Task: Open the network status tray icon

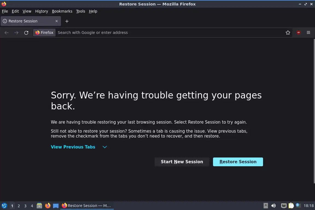Action: coord(284,206)
